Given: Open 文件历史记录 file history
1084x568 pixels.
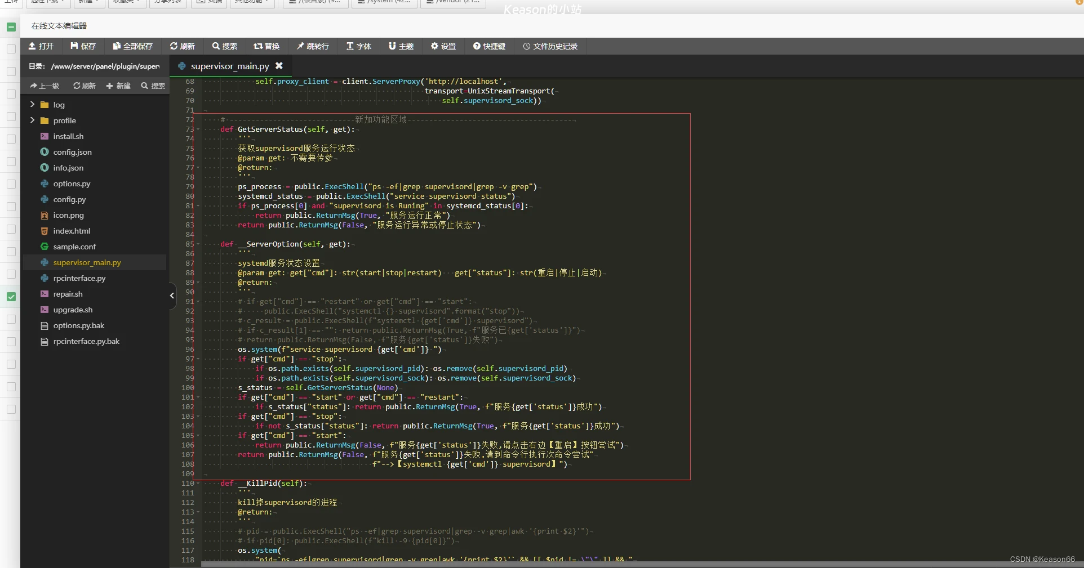Looking at the screenshot, I should [x=550, y=46].
